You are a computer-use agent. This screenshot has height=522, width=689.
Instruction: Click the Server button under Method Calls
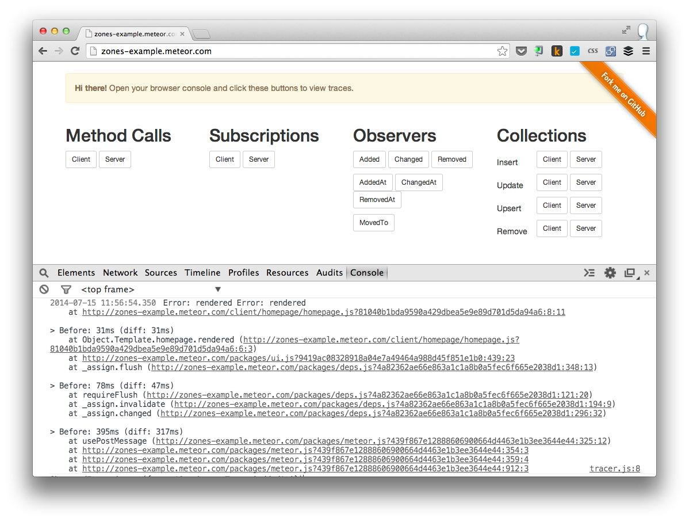tap(114, 159)
